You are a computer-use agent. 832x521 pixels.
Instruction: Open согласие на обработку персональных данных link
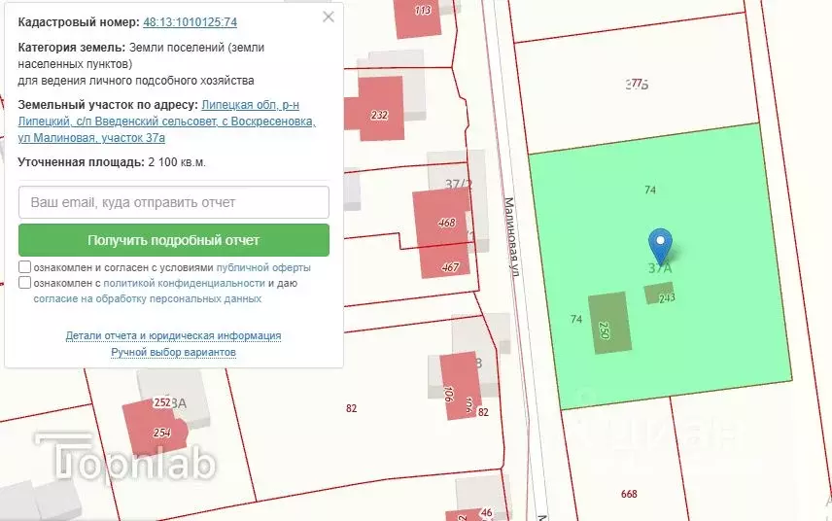coord(147,298)
